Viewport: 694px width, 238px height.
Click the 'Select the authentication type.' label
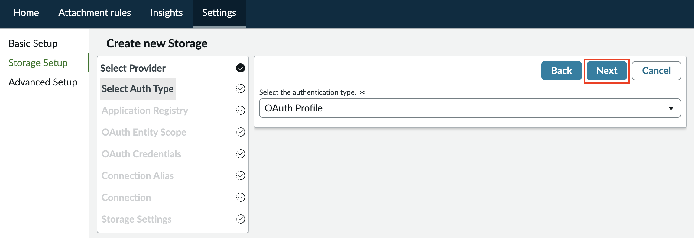[308, 92]
